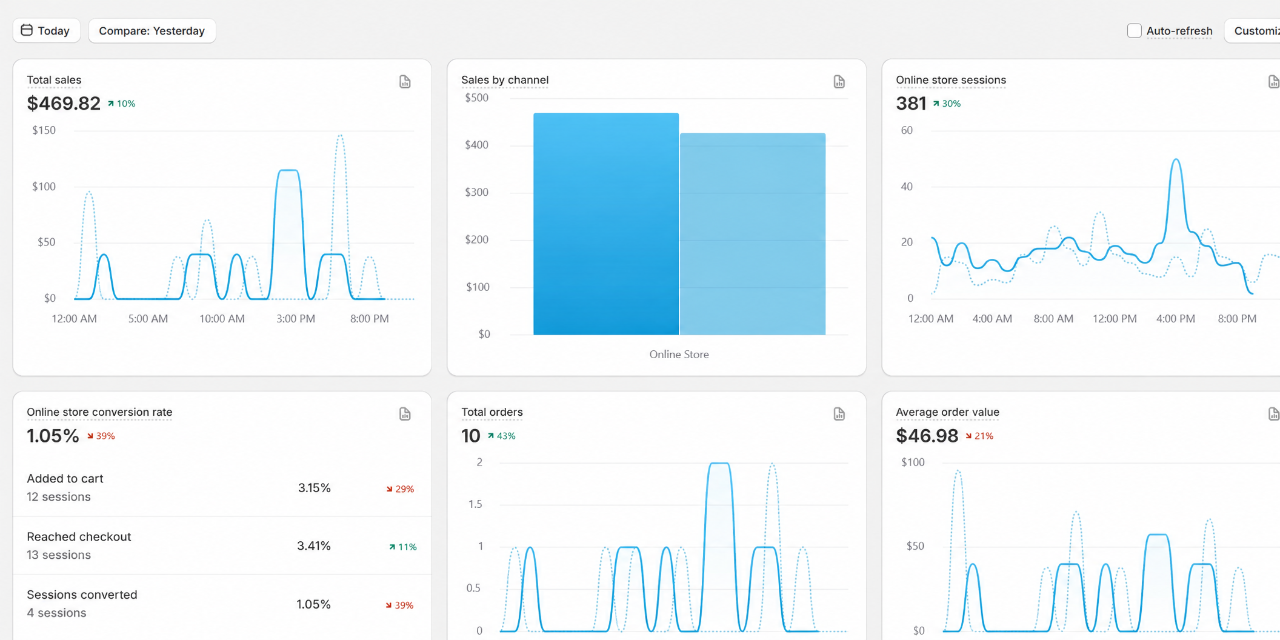
Task: Open the Average order value report icon
Action: (1273, 414)
